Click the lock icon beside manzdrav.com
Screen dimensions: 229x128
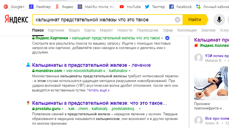click(33, 71)
